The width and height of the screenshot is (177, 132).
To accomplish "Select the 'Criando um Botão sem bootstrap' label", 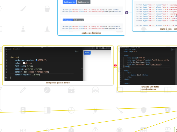I will coord(150,88).
